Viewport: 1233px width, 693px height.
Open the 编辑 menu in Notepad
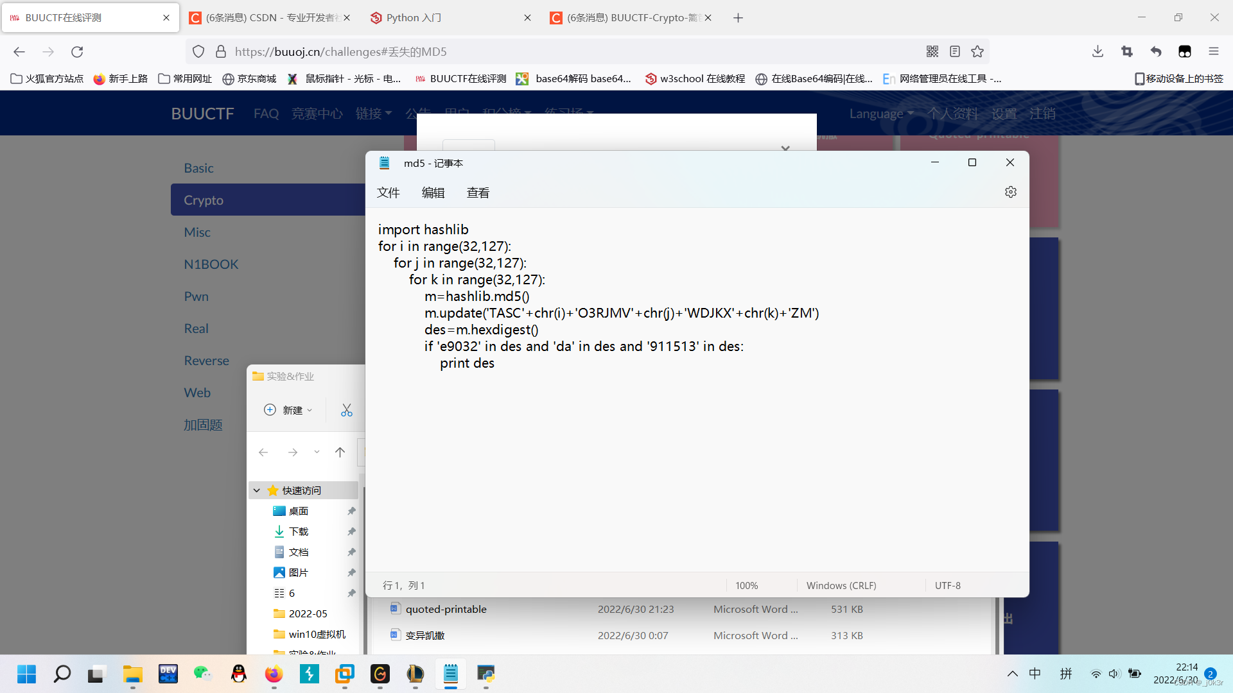(433, 193)
